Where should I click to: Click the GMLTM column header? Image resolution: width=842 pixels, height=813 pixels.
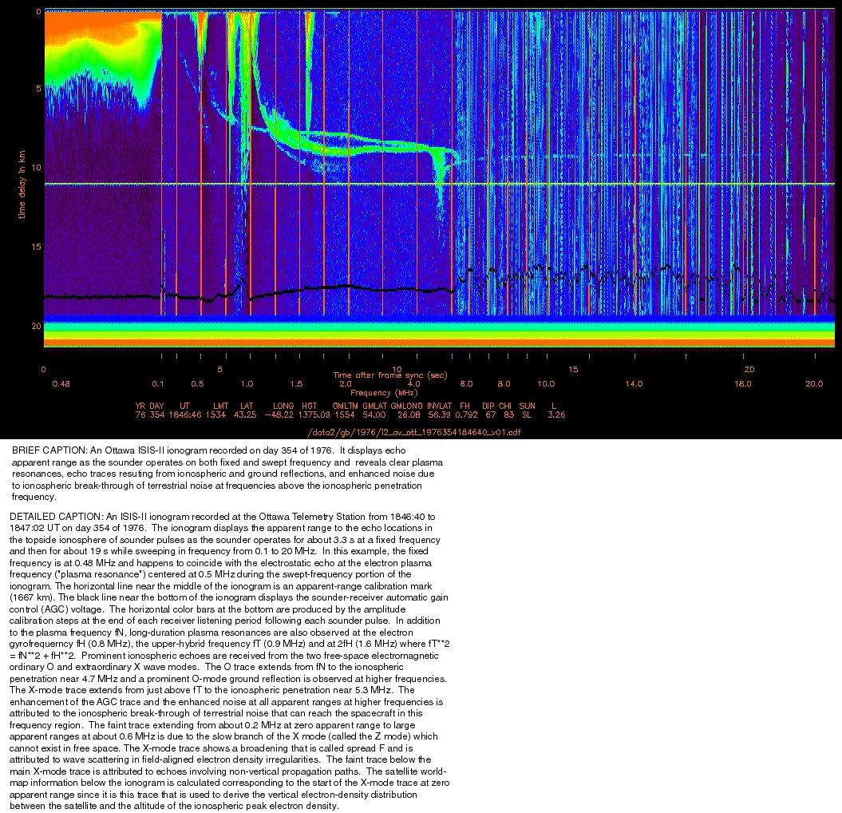tap(345, 406)
